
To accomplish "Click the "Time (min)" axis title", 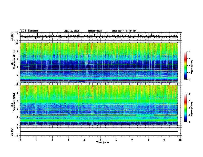I will (x=103, y=142).
